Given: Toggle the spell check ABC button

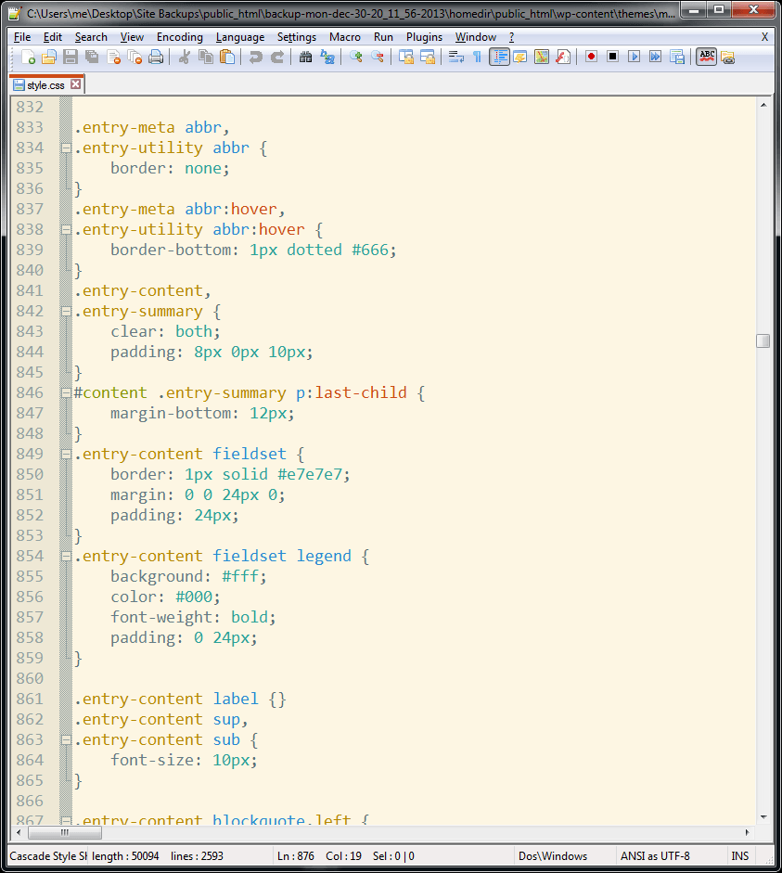Looking at the screenshot, I should 707,57.
